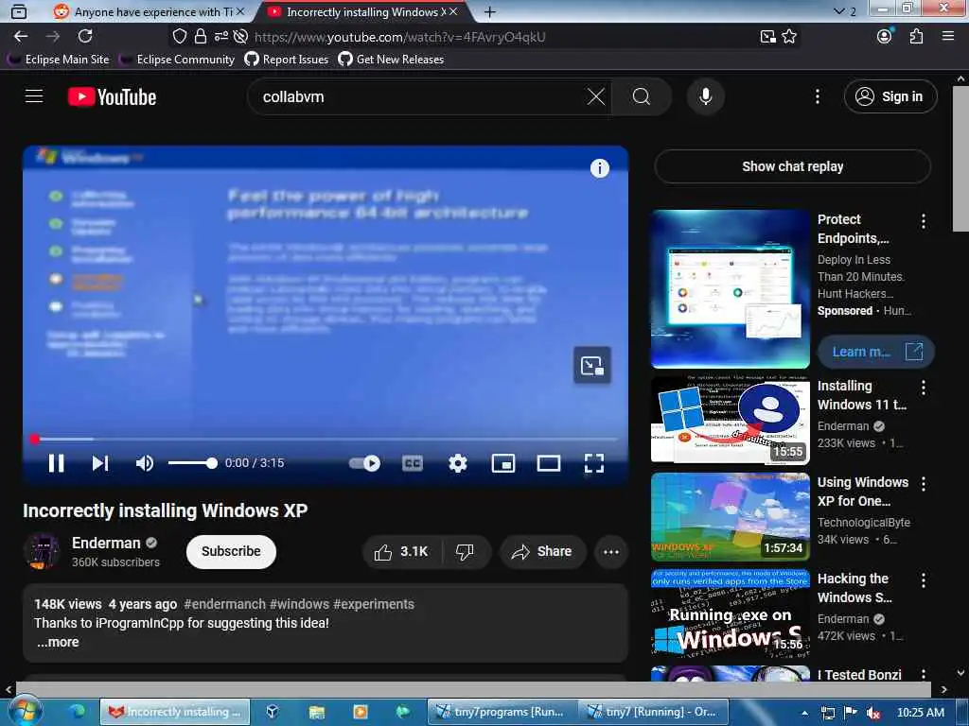Close the Incorrectly installing Windows tab
Image resolution: width=969 pixels, height=726 pixels.
point(453,11)
